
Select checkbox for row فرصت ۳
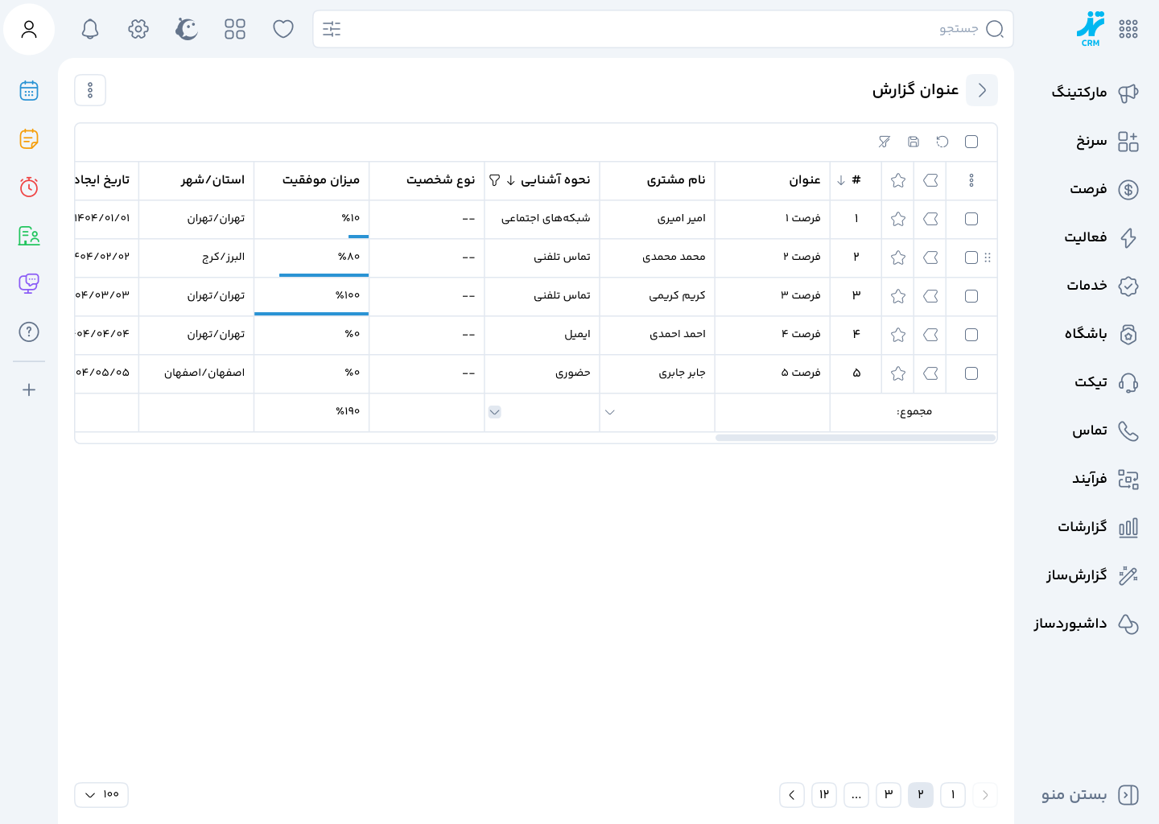point(971,296)
